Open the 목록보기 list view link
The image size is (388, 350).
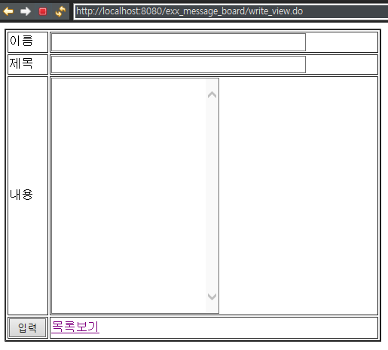coord(75,327)
